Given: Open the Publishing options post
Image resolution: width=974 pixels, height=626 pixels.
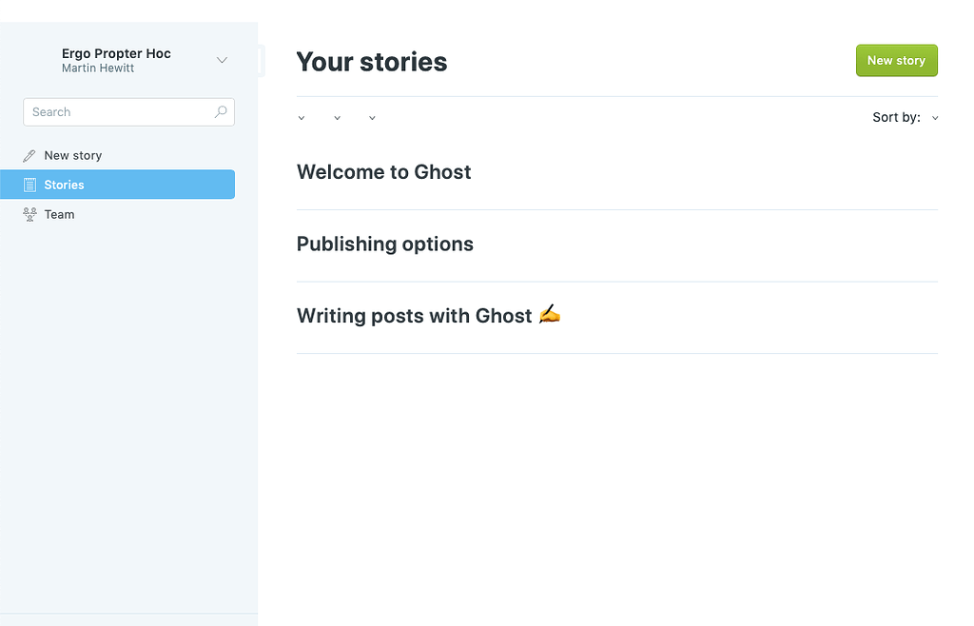Looking at the screenshot, I should point(384,244).
